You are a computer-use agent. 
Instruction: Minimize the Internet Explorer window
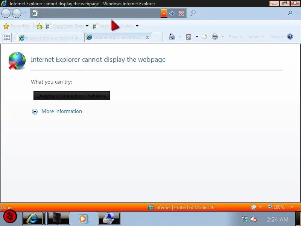[274, 3]
